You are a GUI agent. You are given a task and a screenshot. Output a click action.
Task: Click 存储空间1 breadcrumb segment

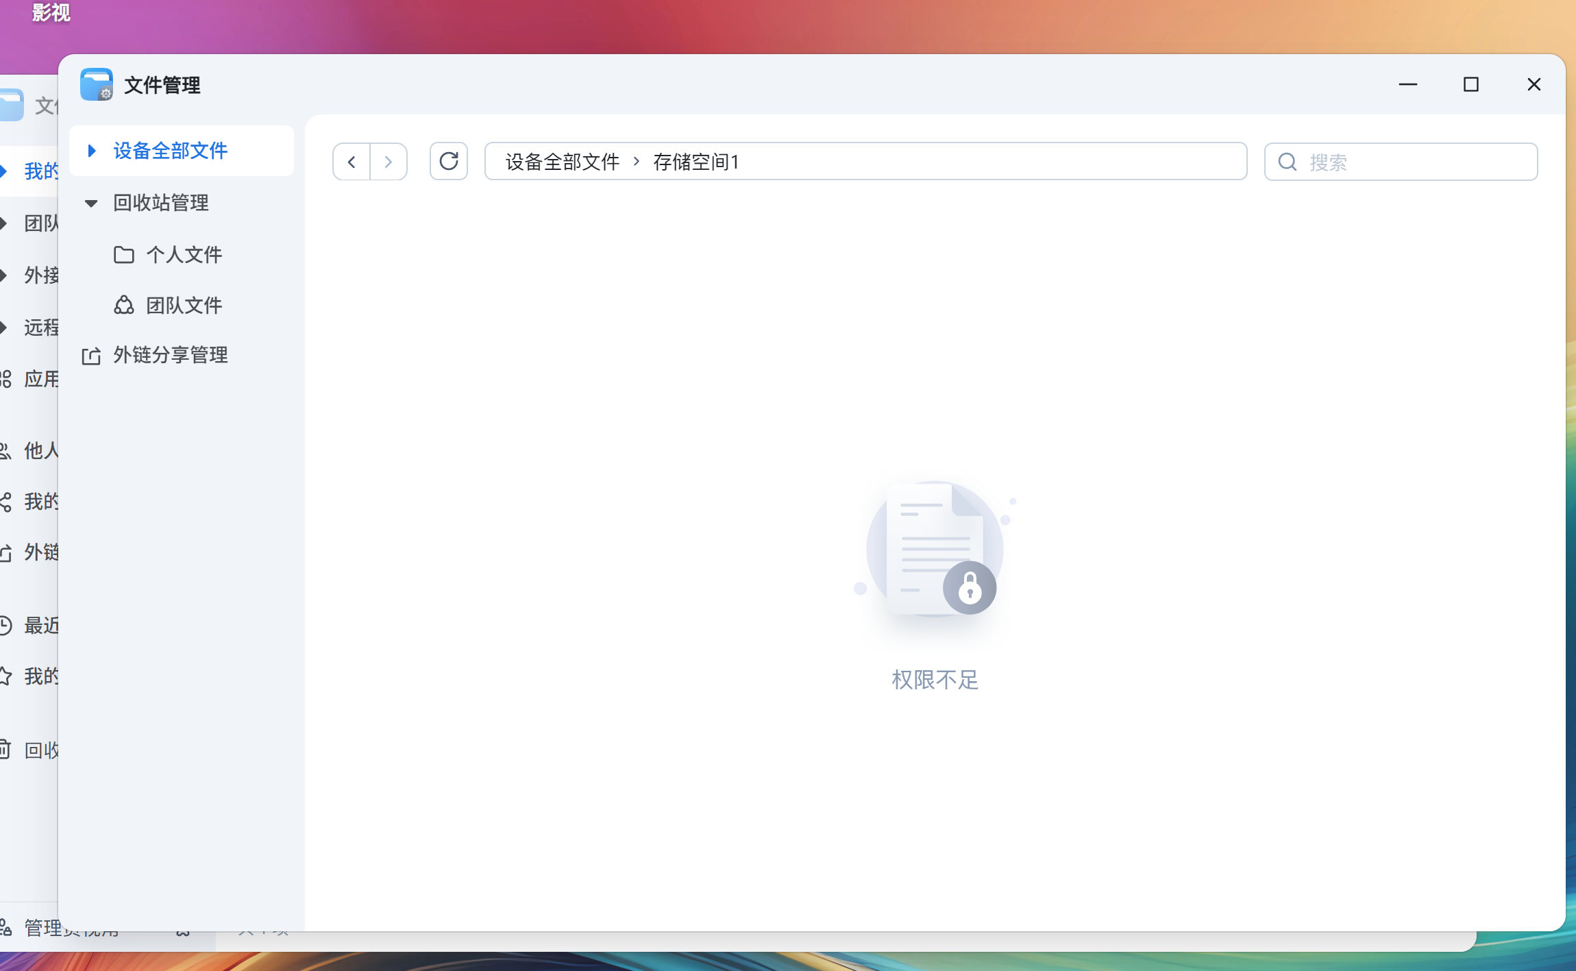696,162
